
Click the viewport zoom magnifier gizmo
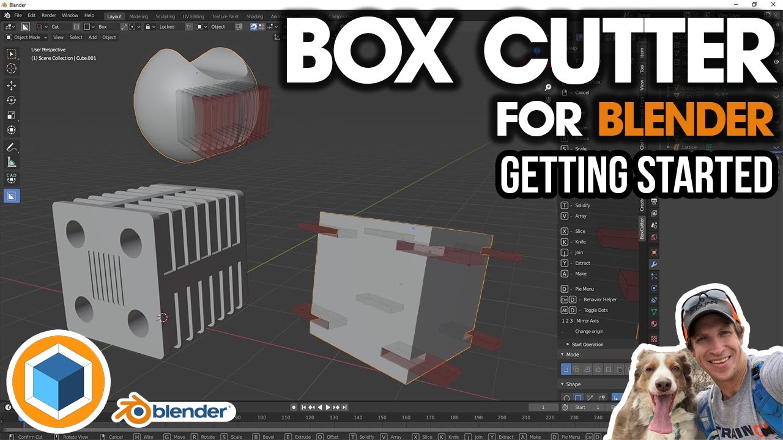(548, 87)
